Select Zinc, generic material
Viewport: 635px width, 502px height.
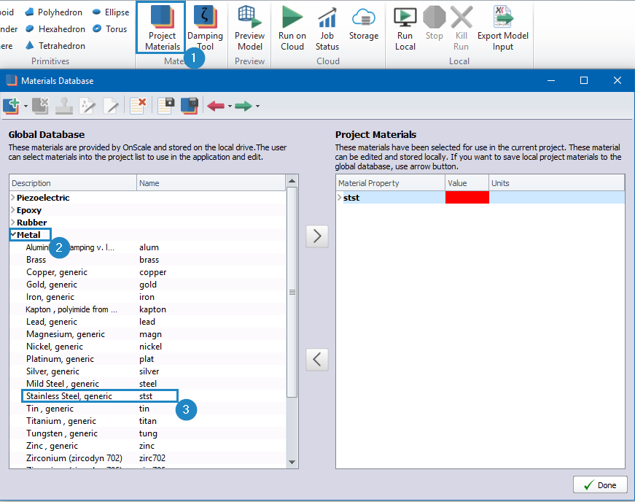point(148,445)
